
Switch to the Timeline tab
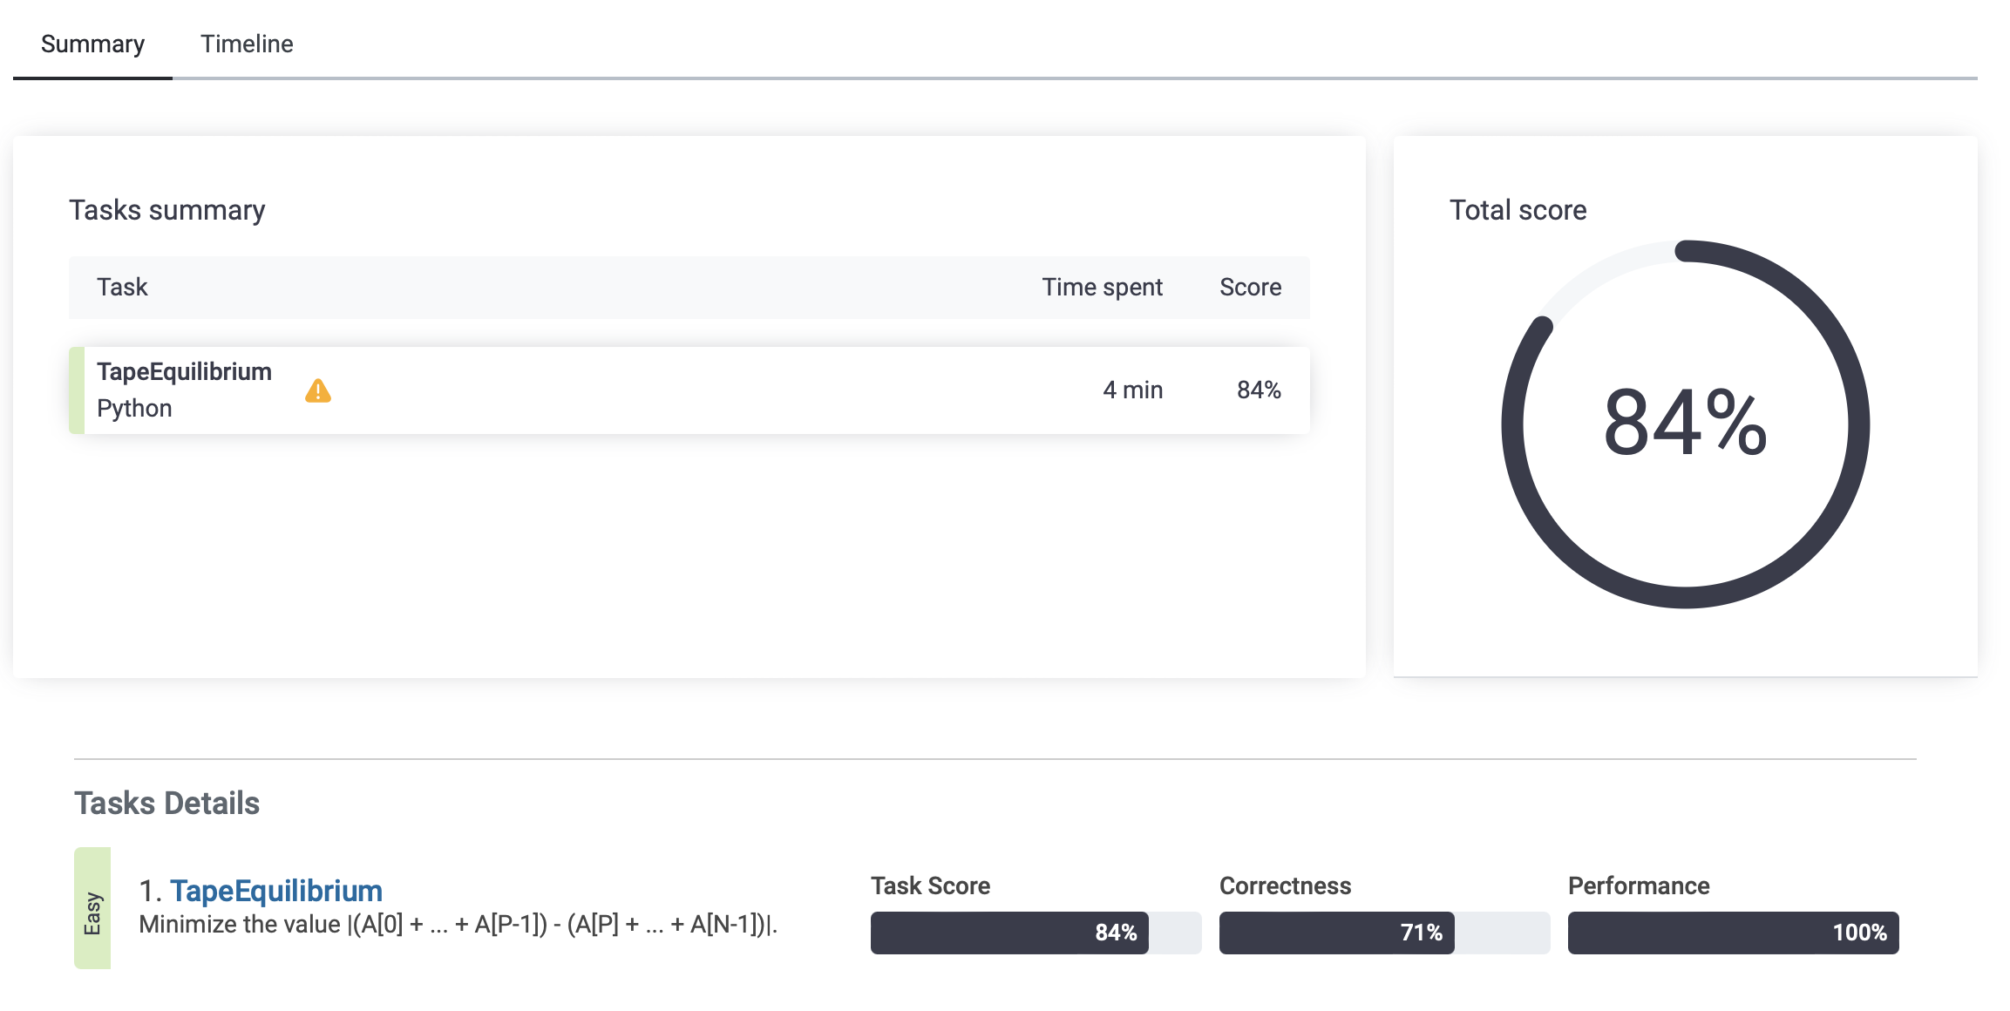pos(247,44)
